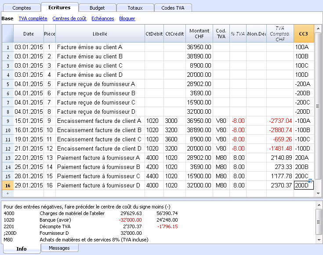Open the TVA complète view
323x255 pixels.
coord(33,18)
